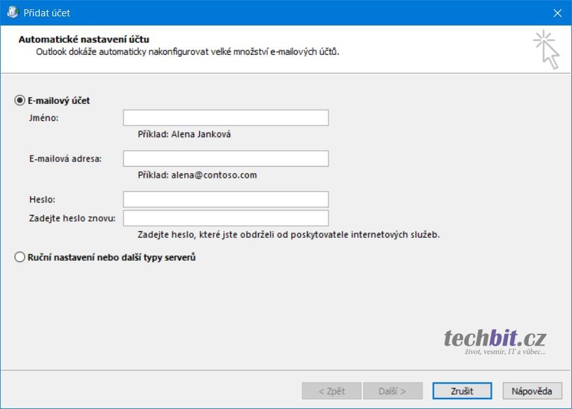The width and height of the screenshot is (572, 409).
Task: Select the E-mailový účet radio option
Action: point(20,101)
